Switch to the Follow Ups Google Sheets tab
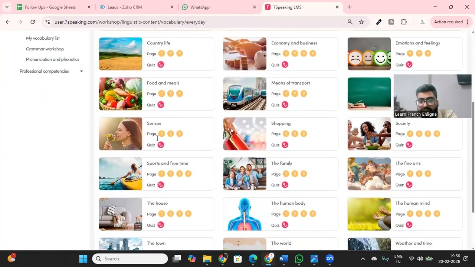The image size is (475, 267). (50, 7)
